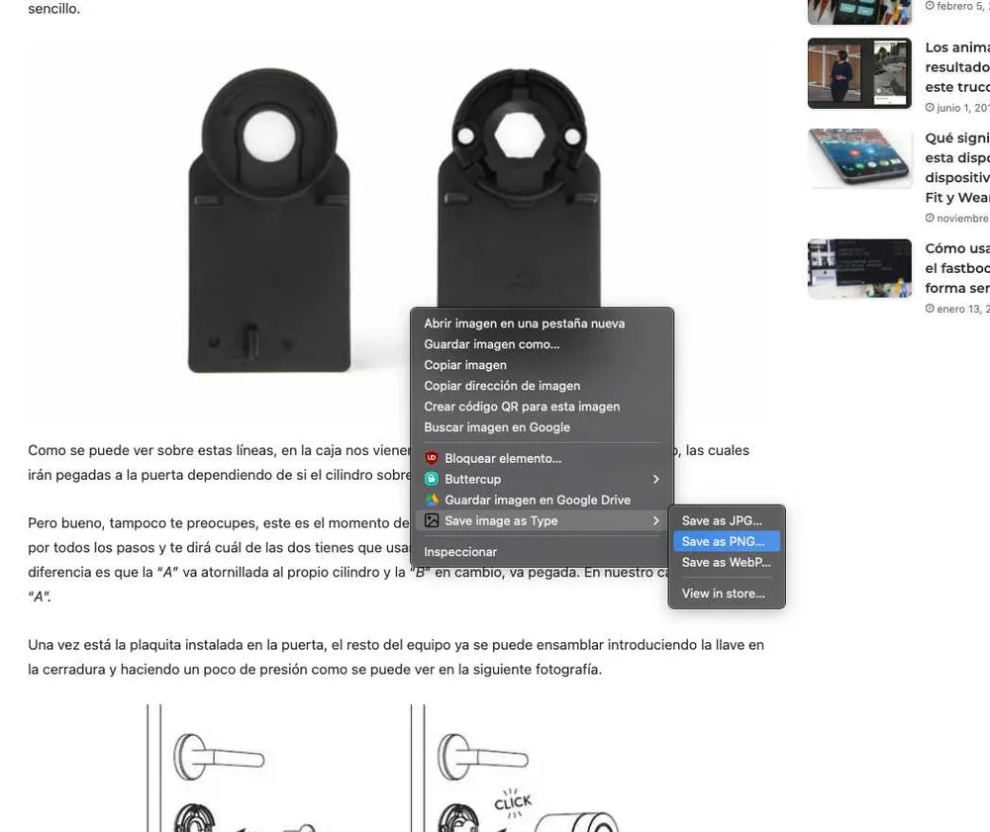Choose Buscar imagen en Google

pyautogui.click(x=497, y=427)
